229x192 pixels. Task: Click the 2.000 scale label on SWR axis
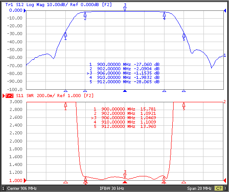pyautogui.click(x=16, y=141)
